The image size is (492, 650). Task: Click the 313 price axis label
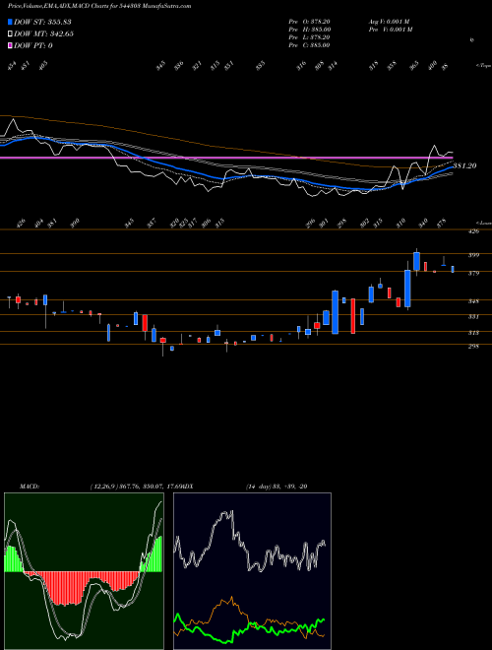pos(473,333)
